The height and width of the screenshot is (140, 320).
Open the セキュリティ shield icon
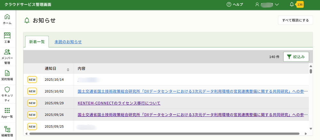[x=7, y=94]
